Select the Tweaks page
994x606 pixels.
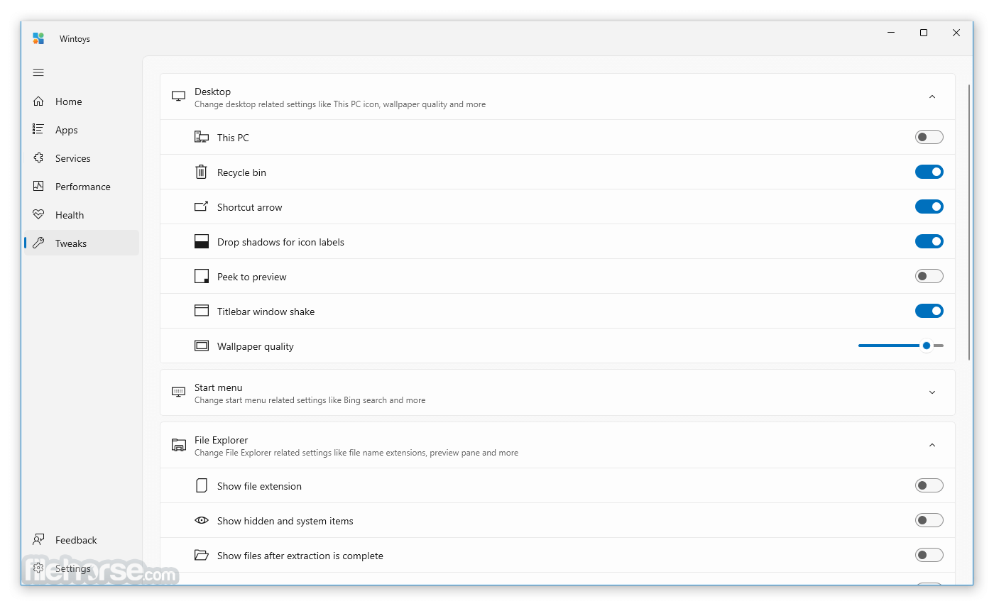pos(82,243)
